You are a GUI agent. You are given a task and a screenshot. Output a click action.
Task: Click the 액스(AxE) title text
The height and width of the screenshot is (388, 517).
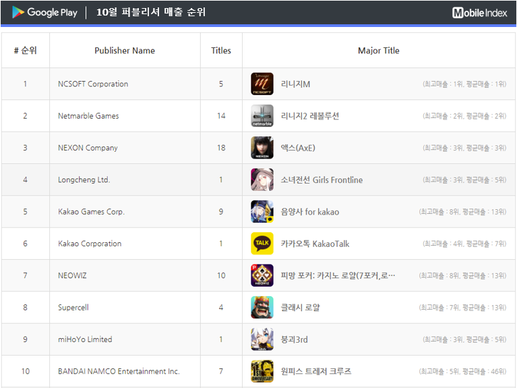[298, 148]
